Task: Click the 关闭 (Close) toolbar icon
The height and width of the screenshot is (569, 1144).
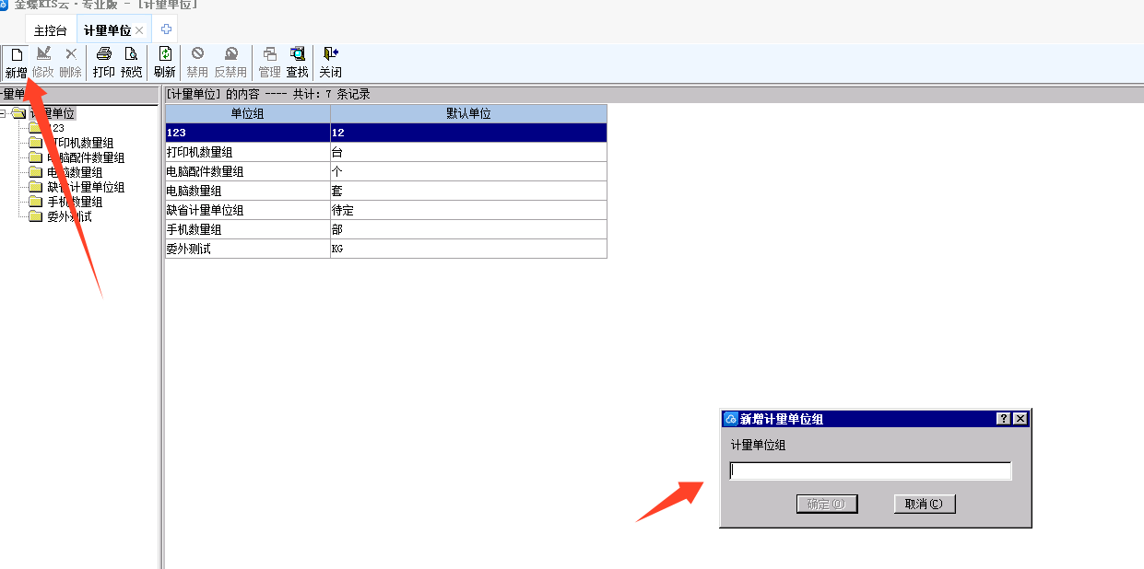Action: [x=330, y=62]
